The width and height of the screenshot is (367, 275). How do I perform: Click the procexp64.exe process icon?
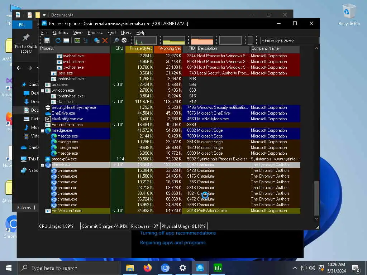48,159
